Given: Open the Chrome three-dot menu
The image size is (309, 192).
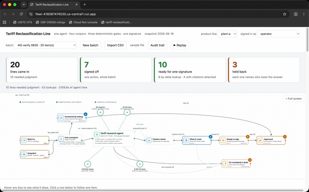Looking at the screenshot, I should (304, 14).
